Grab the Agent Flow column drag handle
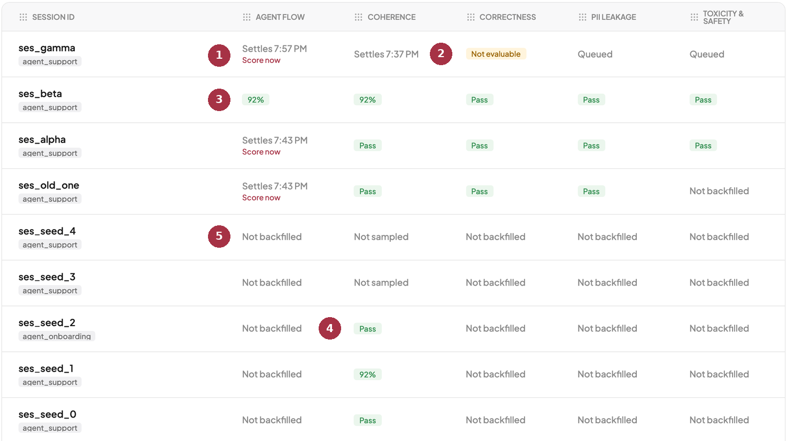 [246, 17]
